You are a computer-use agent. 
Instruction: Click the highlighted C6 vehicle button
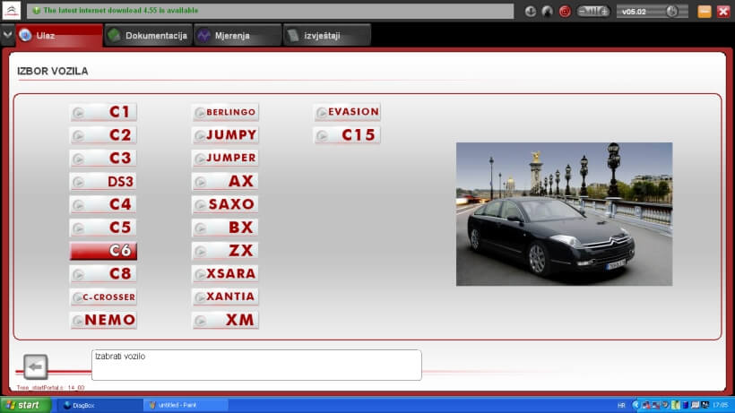[x=104, y=251]
